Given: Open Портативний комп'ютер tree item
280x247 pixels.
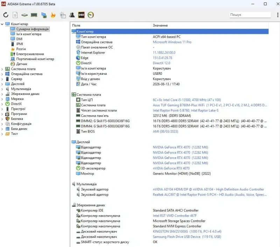Looking at the screenshot, I should (x=35, y=59).
